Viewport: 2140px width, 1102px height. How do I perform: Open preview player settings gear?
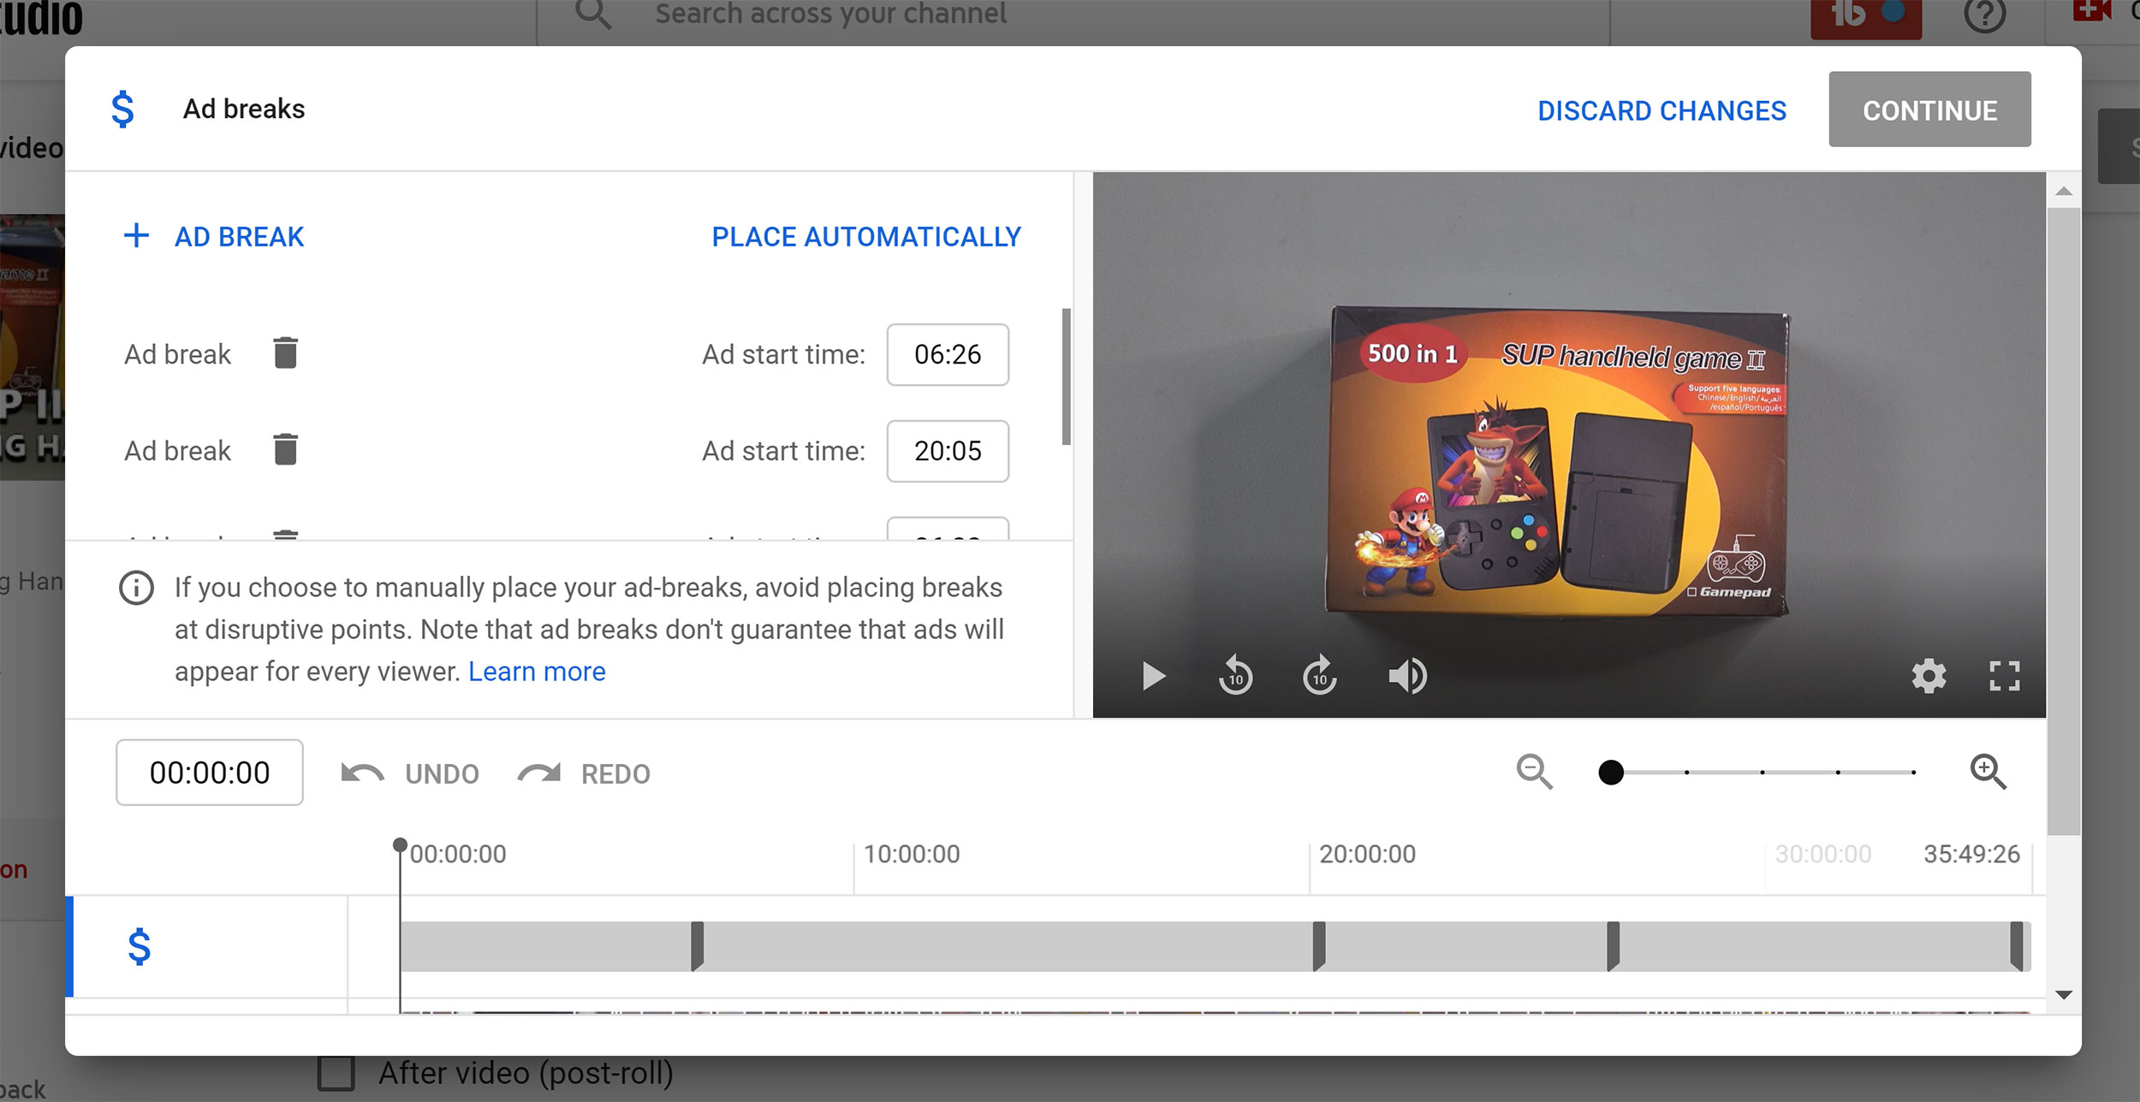1929,676
